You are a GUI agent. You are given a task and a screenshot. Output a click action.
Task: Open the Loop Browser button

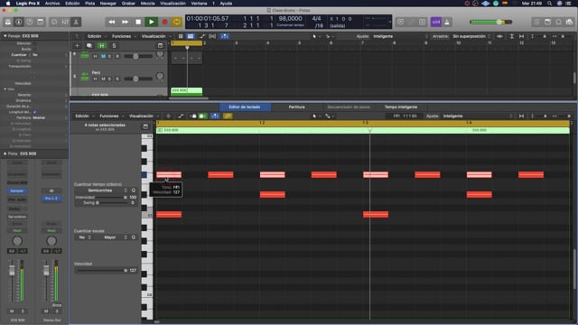559,22
